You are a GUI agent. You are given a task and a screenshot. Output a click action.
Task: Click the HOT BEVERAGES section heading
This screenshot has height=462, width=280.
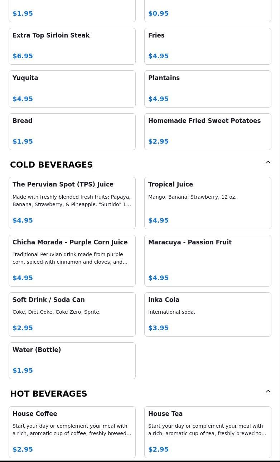pos(49,394)
